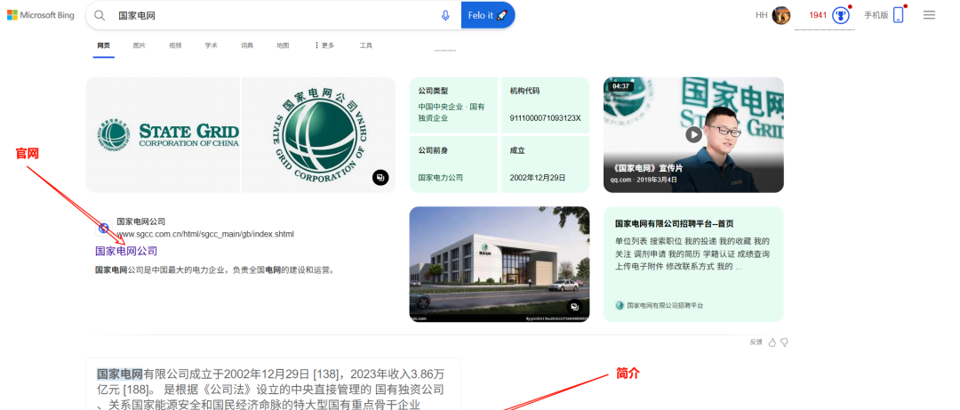This screenshot has height=410, width=960.
Task: Click intro paragraph beginning 国家电网有限公司成立于
Action: (x=270, y=390)
